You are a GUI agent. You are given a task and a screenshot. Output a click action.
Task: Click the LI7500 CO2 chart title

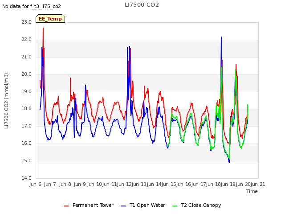[142, 5]
